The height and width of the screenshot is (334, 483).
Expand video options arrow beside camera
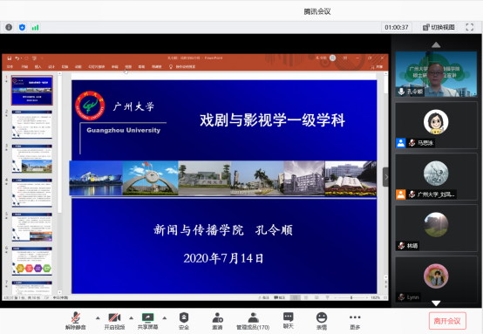pos(132,317)
